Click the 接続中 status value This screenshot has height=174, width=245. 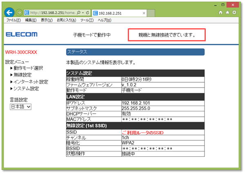tap(128, 154)
